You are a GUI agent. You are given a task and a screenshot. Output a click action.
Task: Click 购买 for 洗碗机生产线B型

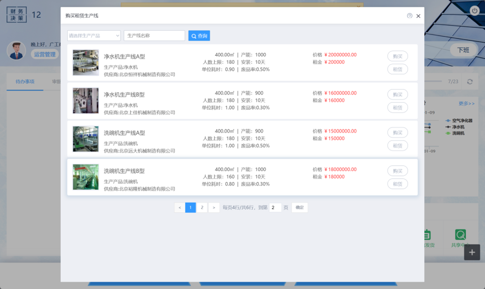(x=397, y=171)
